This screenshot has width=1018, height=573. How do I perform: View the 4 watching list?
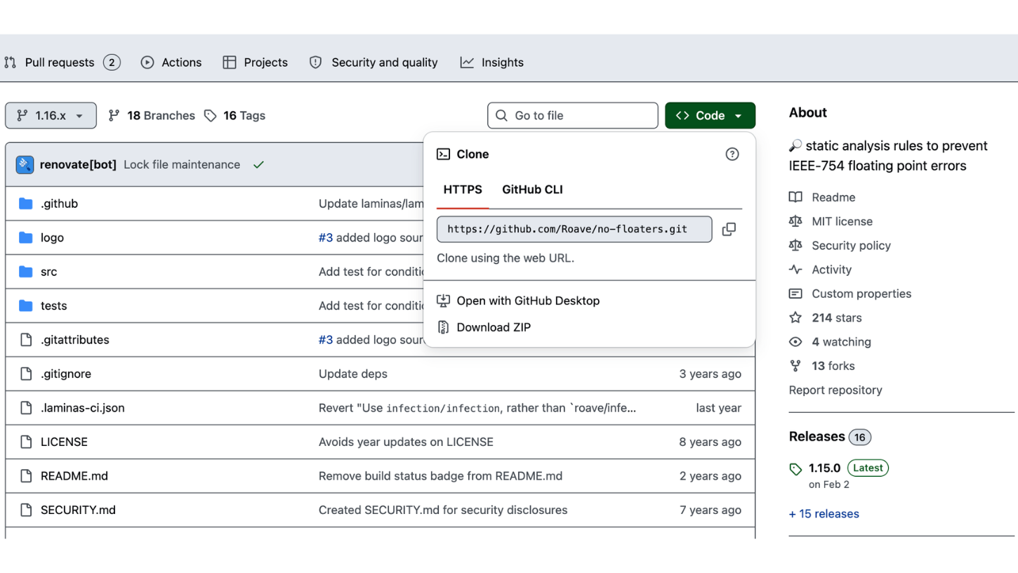tap(830, 342)
